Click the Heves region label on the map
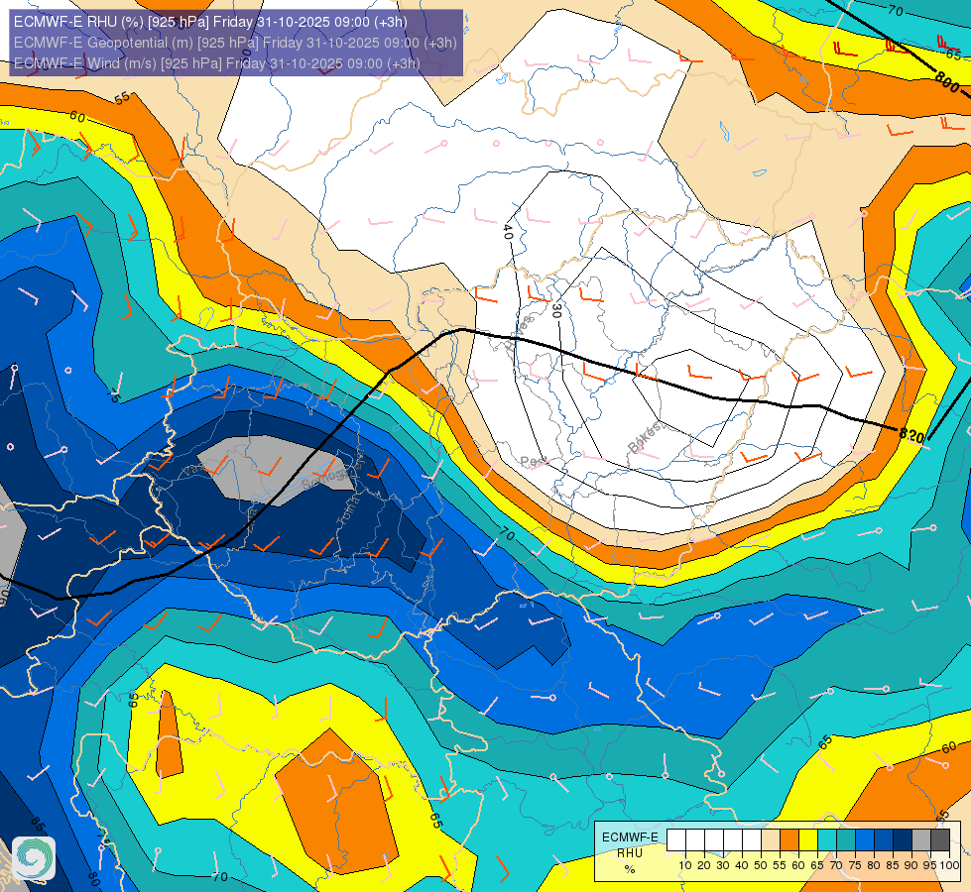The width and height of the screenshot is (971, 892). pyautogui.click(x=519, y=332)
